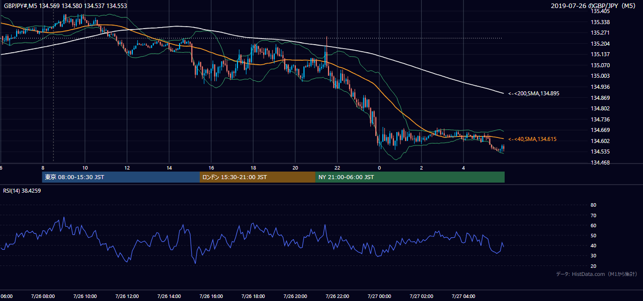
Task: Click RSI axis level 30
Action: tap(593, 256)
